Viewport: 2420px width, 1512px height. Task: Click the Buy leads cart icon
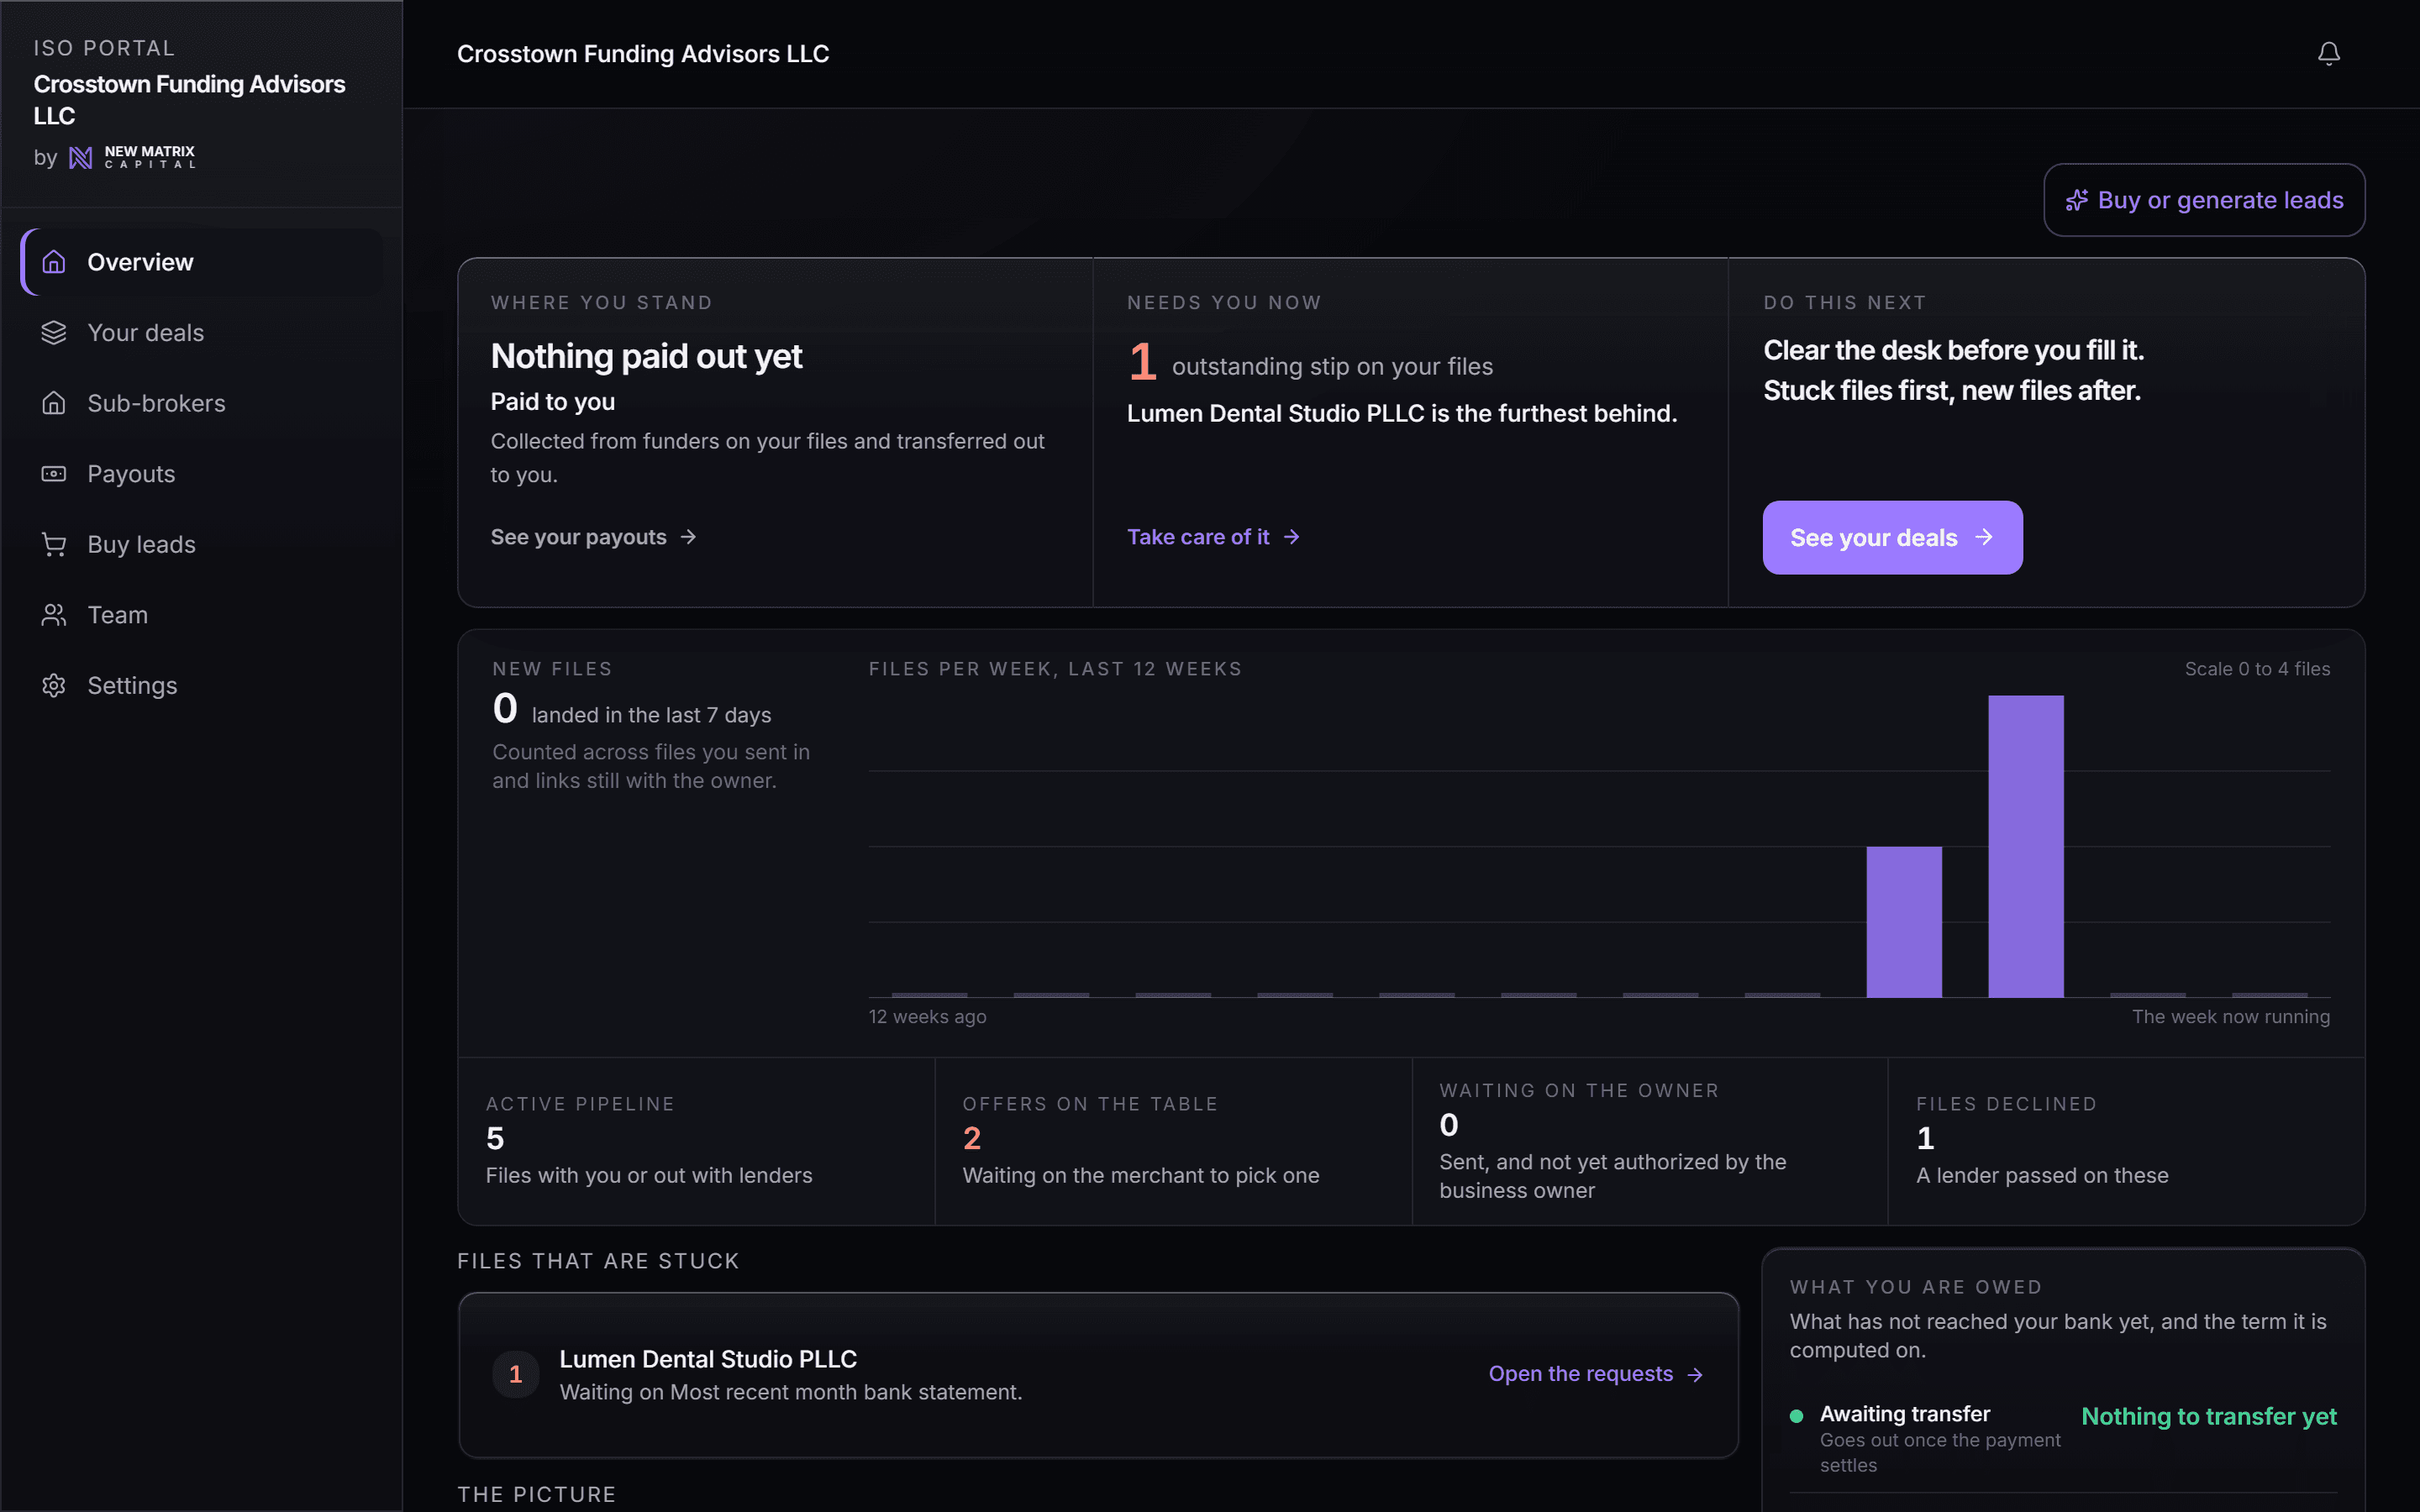pyautogui.click(x=54, y=544)
